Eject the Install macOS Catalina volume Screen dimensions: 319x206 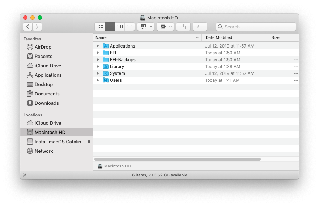[x=89, y=142]
